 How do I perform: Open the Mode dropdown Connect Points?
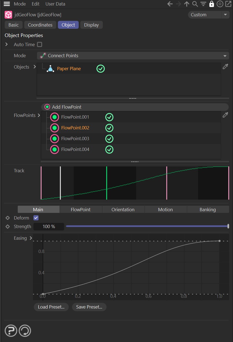[x=133, y=56]
